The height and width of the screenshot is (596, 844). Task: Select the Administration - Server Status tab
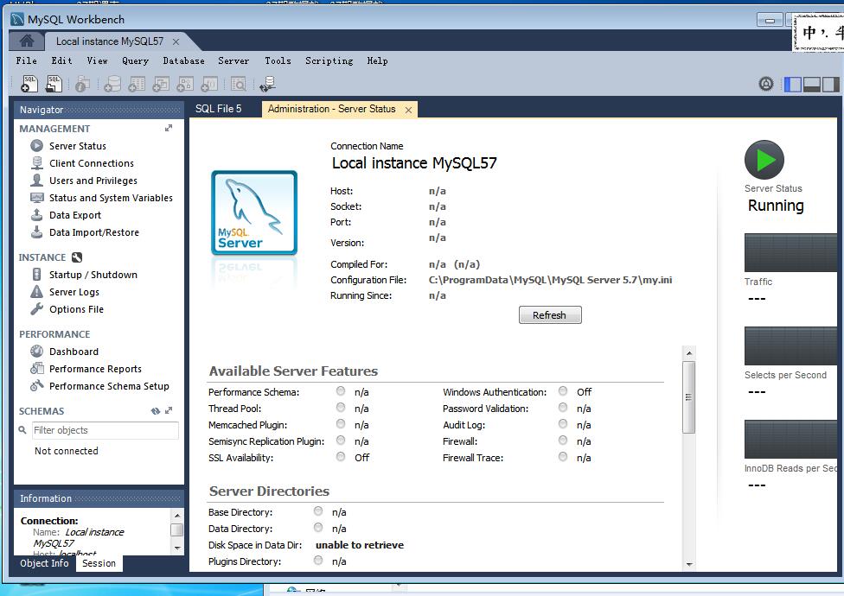click(x=331, y=109)
